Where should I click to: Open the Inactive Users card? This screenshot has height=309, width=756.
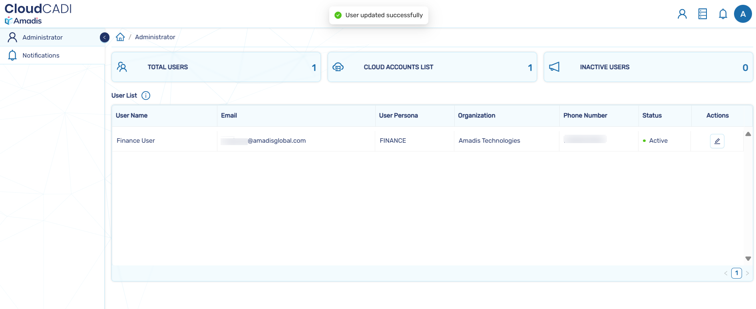tap(648, 67)
